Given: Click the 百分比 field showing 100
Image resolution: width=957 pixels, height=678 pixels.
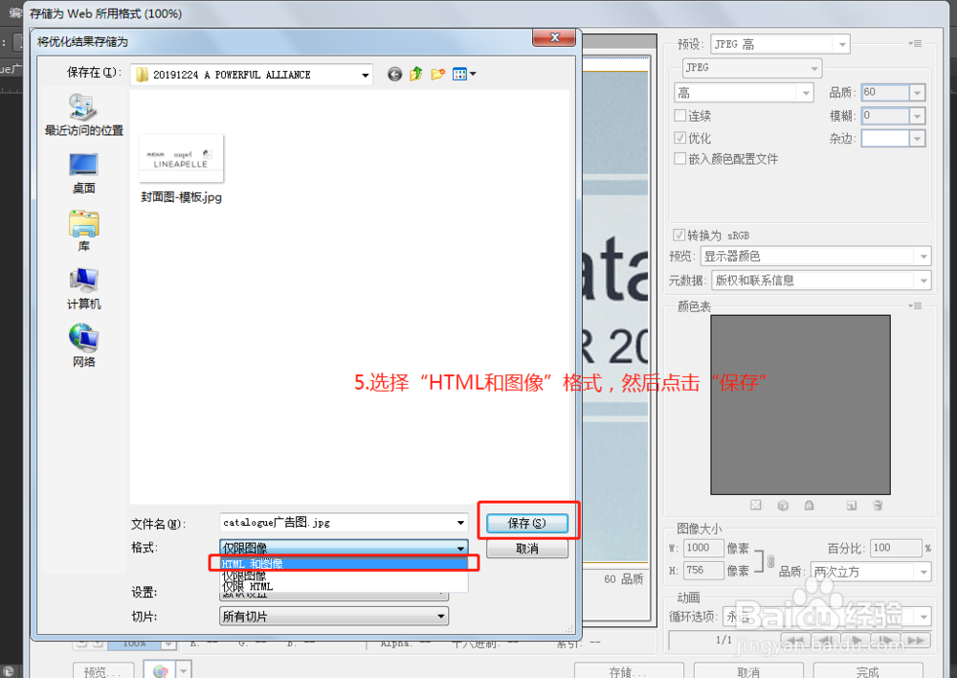Looking at the screenshot, I should [x=896, y=548].
